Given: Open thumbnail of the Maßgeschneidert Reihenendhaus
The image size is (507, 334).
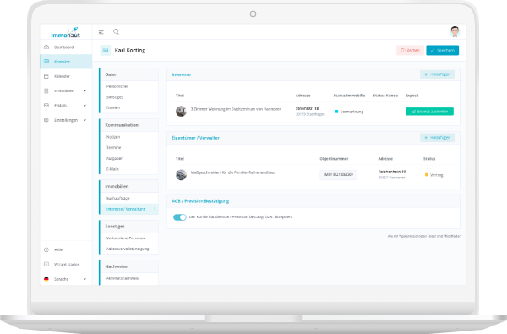Looking at the screenshot, I should 181,175.
